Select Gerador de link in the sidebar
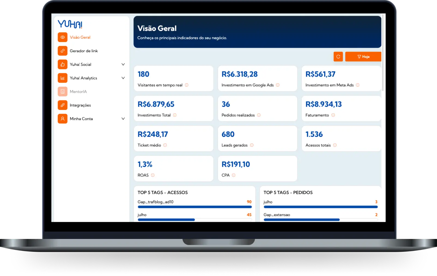Image resolution: width=437 pixels, height=276 pixels. pos(84,51)
